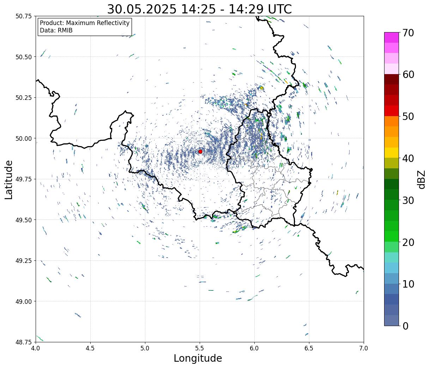Click the colorbar tick label 30
Image resolution: width=430 pixels, height=367 pixels.
[x=408, y=200]
